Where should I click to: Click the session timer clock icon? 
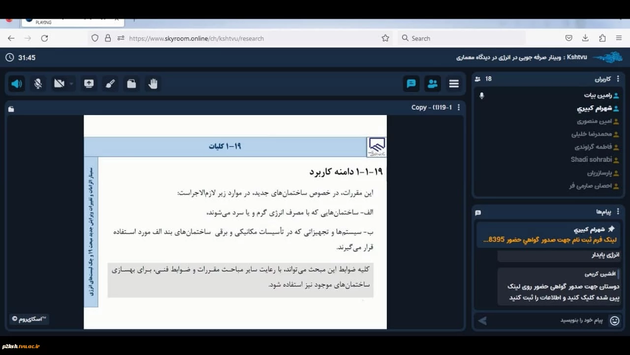[x=10, y=58]
